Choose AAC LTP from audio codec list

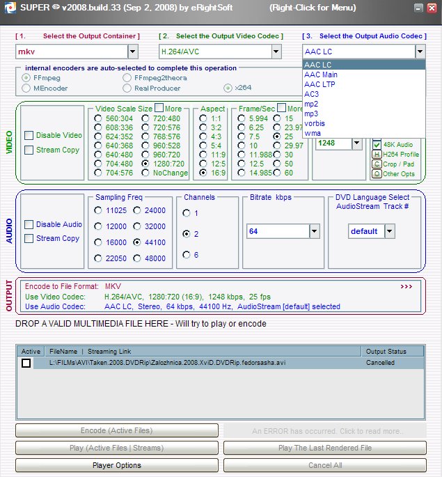pos(364,84)
